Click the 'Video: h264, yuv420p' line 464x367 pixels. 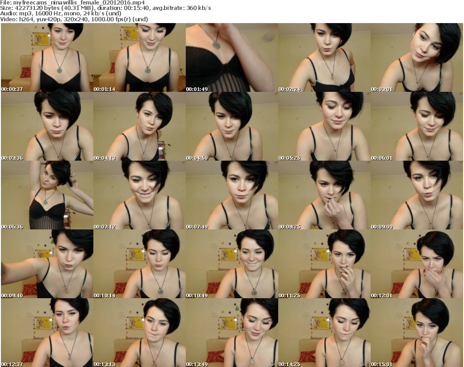[74, 19]
